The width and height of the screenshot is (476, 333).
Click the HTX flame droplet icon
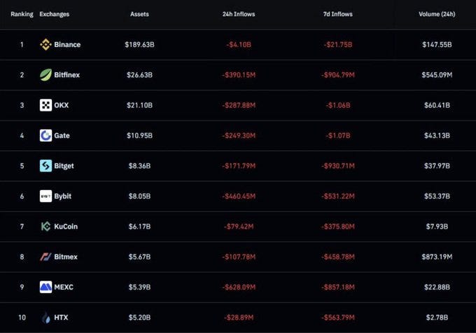point(45,318)
